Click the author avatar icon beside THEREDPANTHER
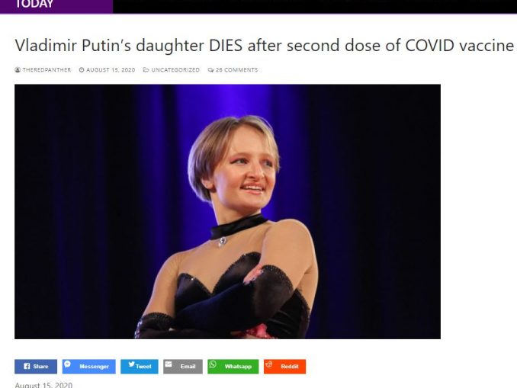Screen dimensions: 517x388 tap(18, 70)
